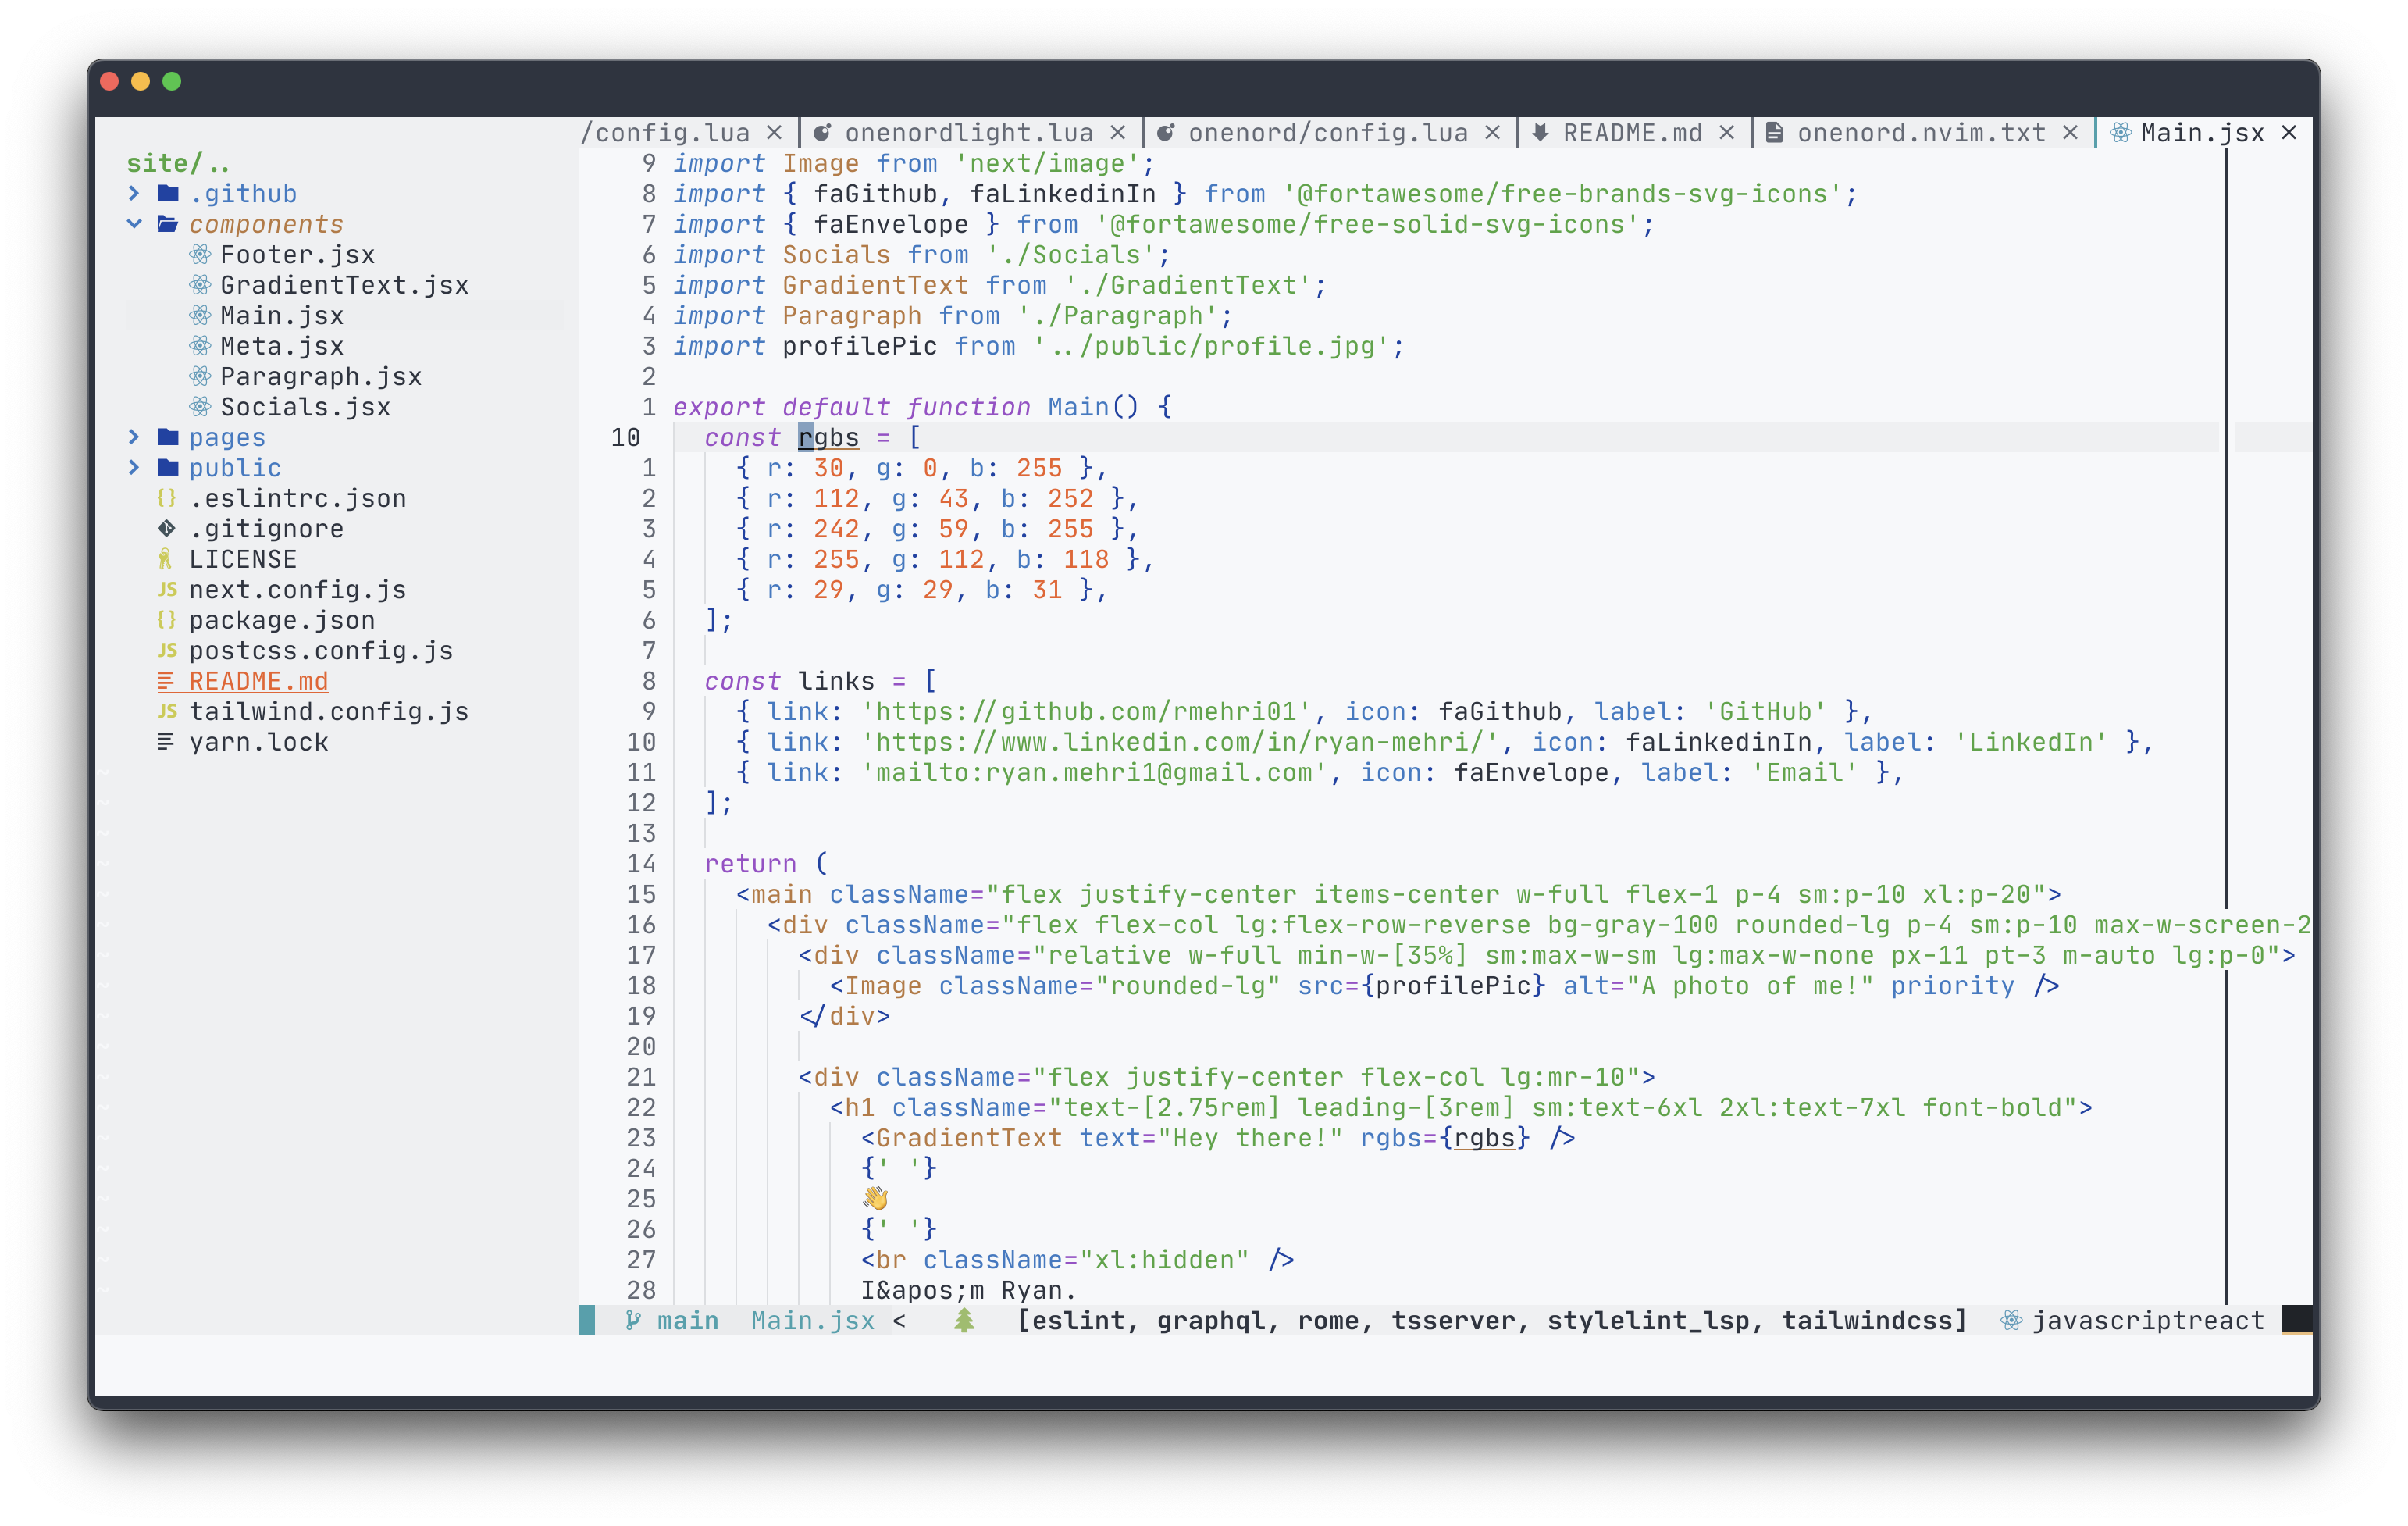Image resolution: width=2408 pixels, height=1526 pixels.
Task: Select the Main.jsx tab
Action: 2202,133
